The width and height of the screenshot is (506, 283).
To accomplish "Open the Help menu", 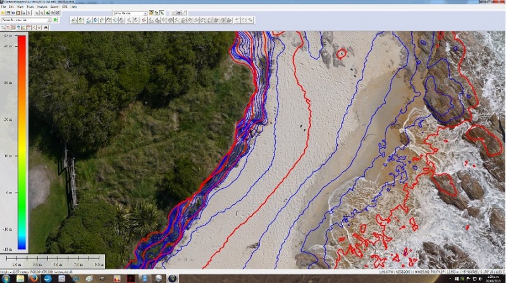I will point(74,7).
